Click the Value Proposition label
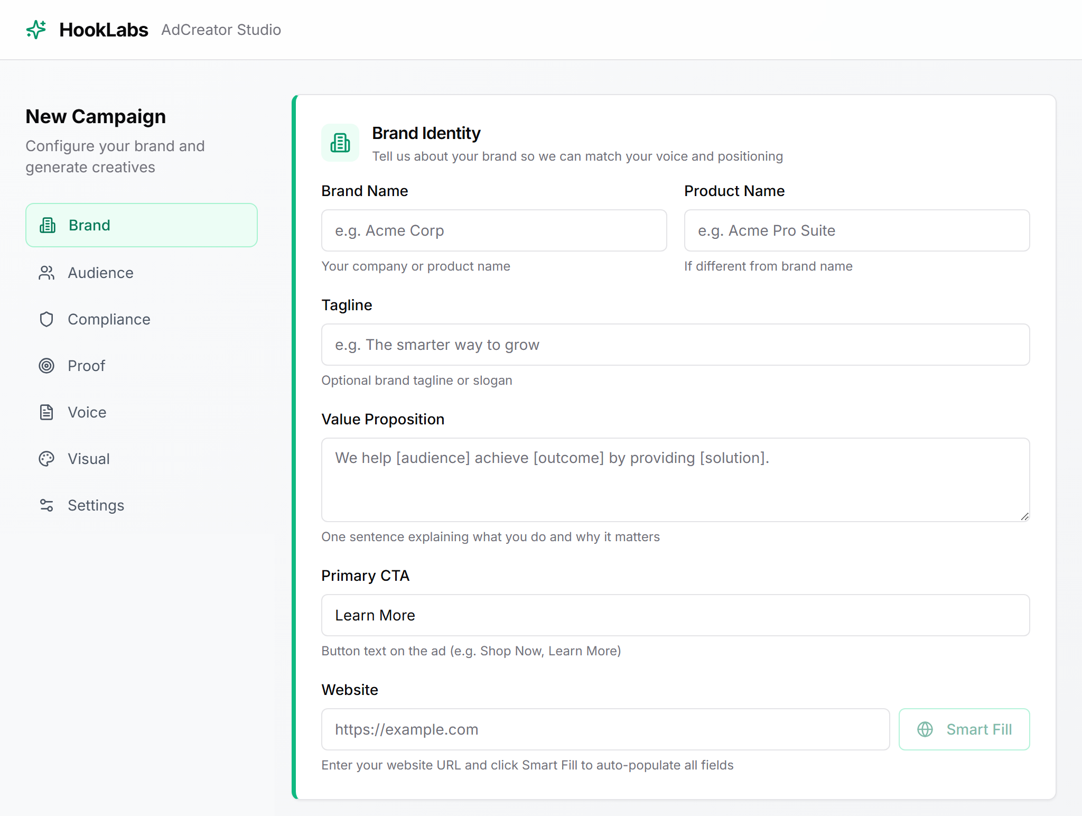The height and width of the screenshot is (816, 1082). (x=383, y=419)
